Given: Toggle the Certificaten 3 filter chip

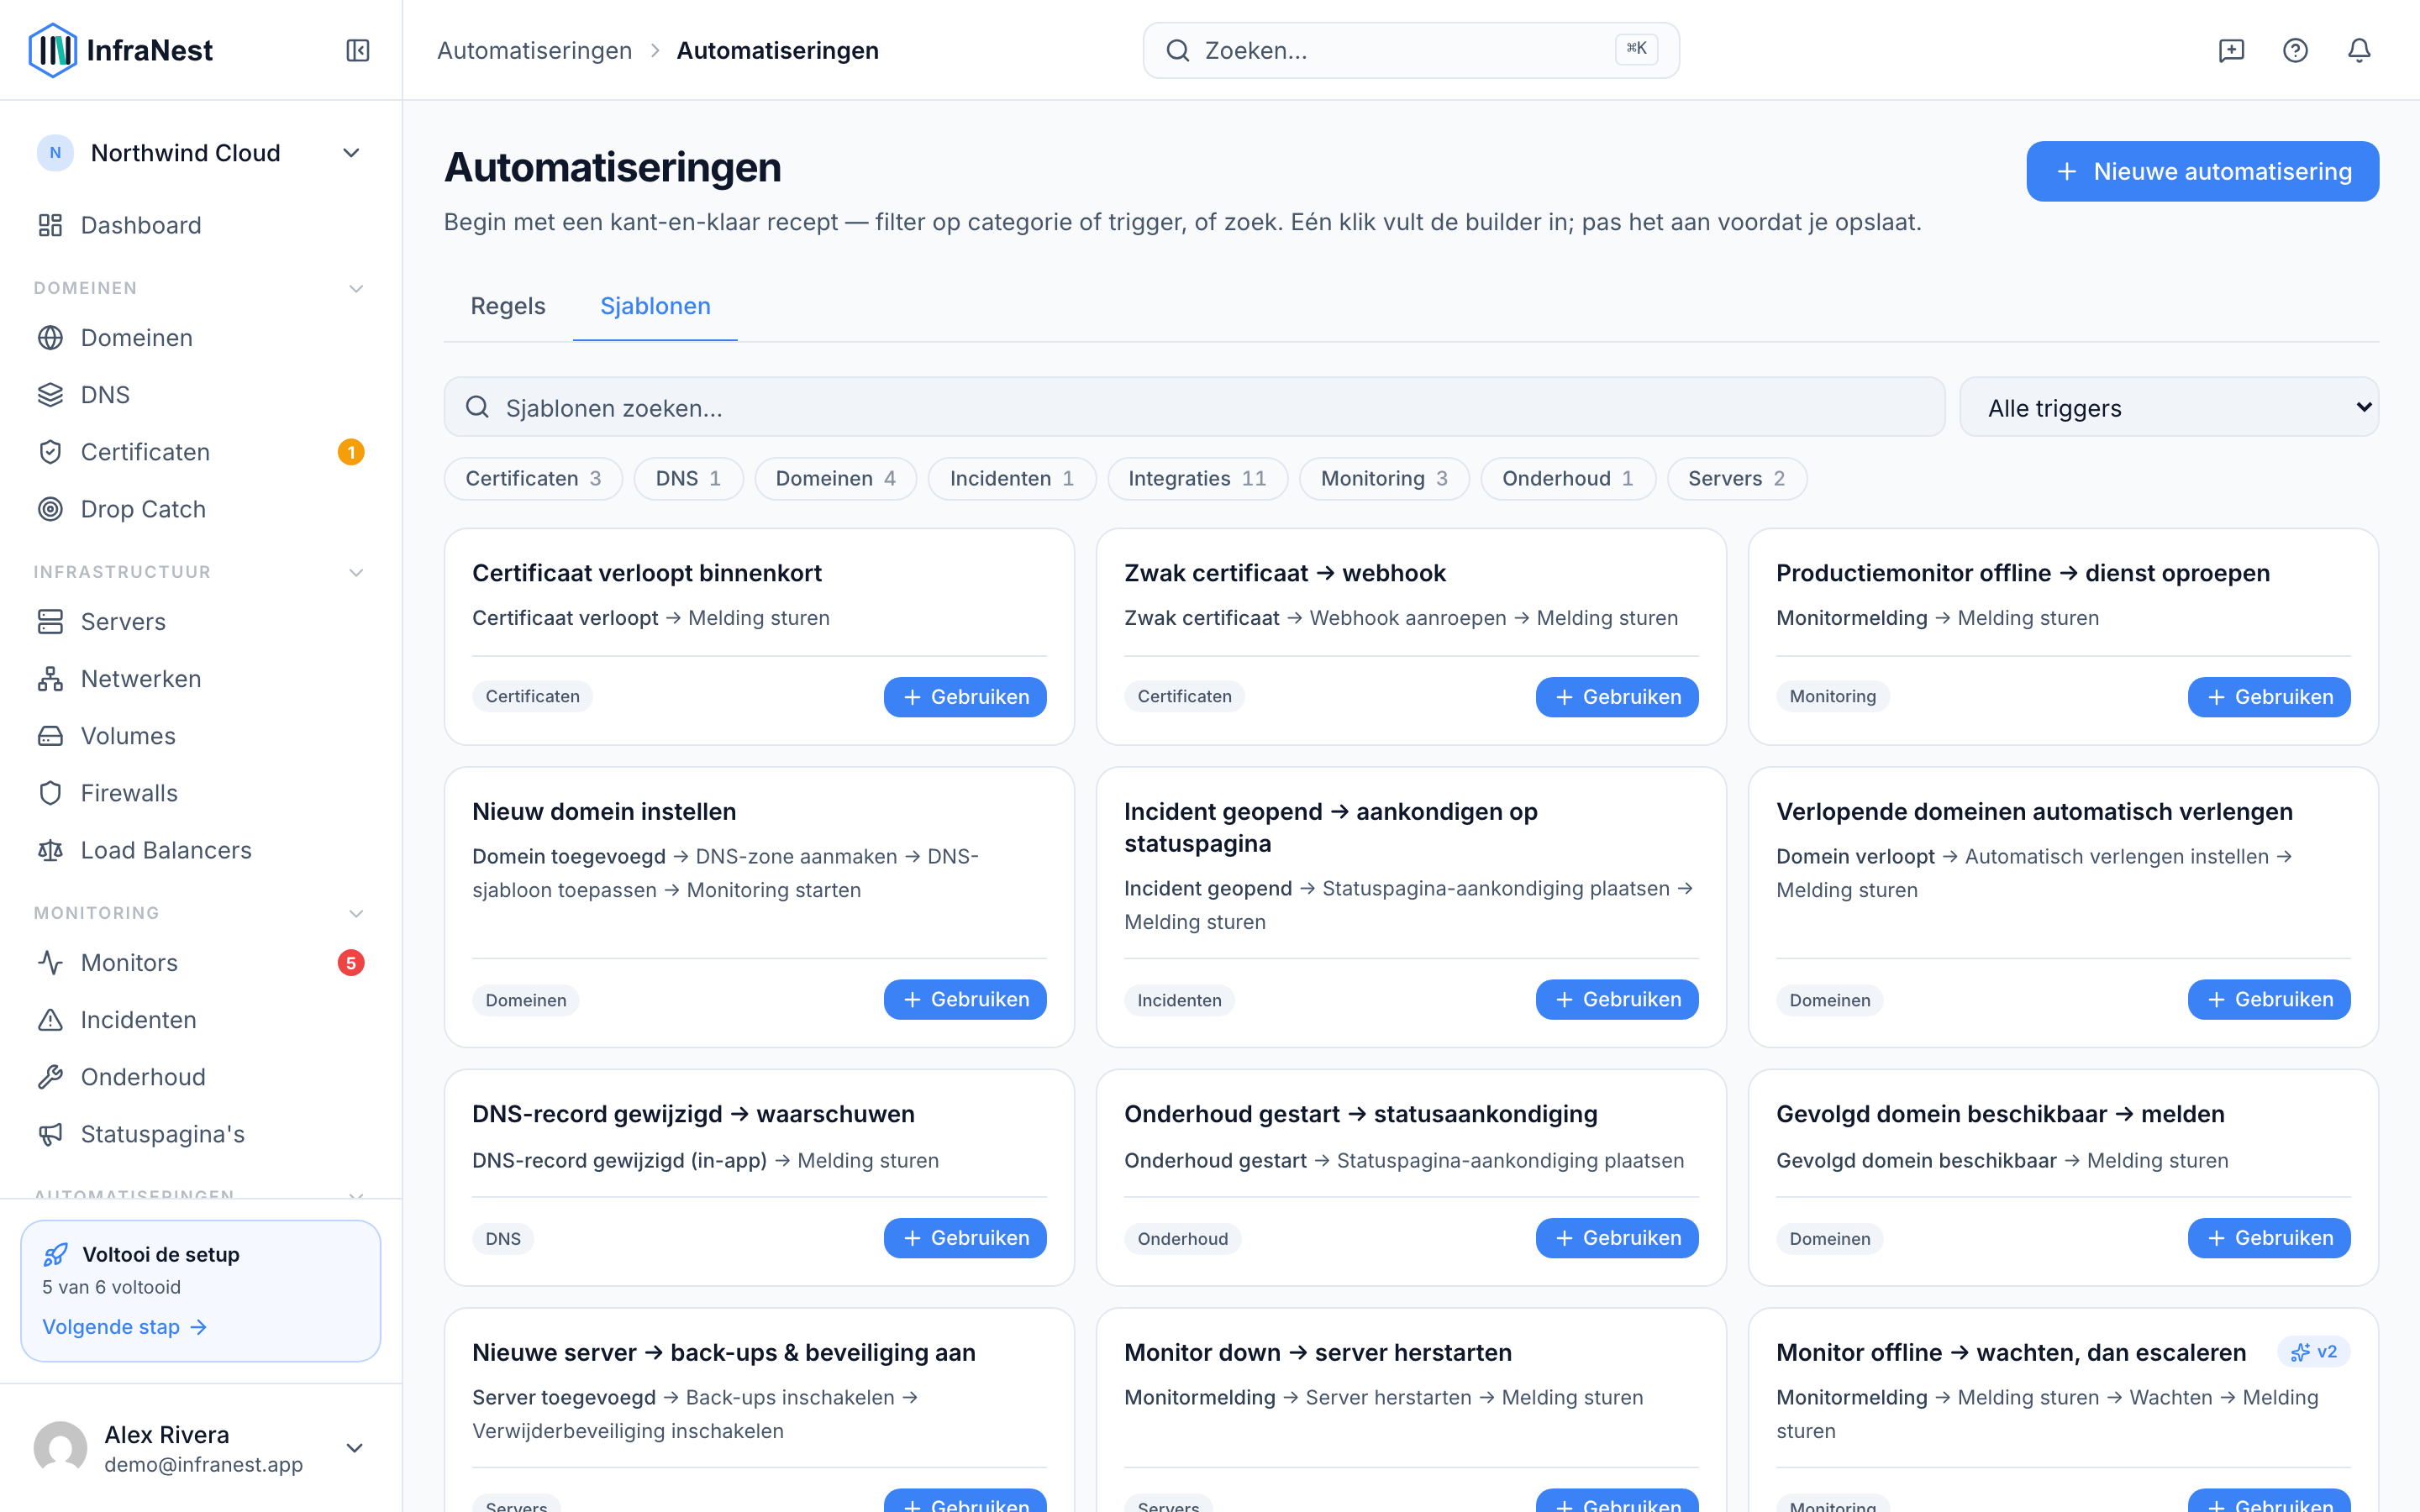Looking at the screenshot, I should tap(533, 479).
